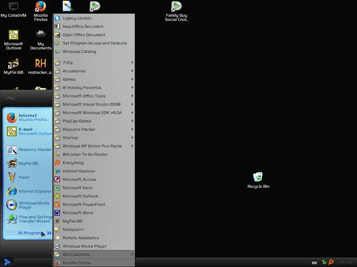Click the All Programs button
This screenshot has width=357, height=267.
(x=29, y=233)
